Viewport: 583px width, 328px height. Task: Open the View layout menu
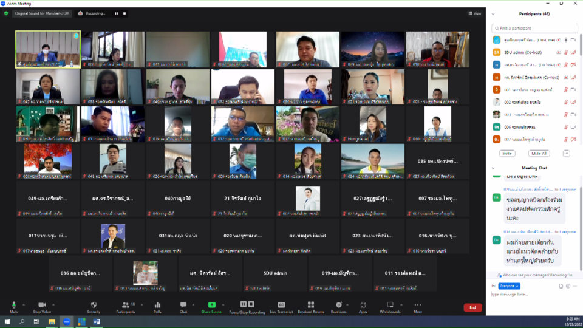point(474,13)
